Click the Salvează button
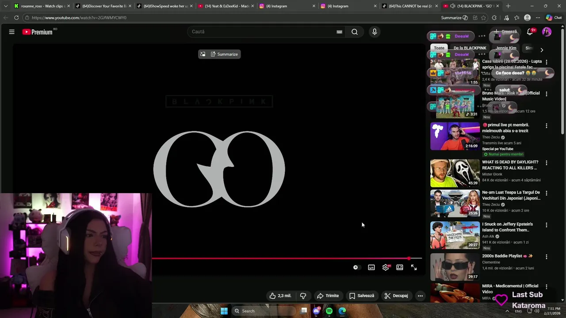The image size is (566, 318). (x=362, y=296)
